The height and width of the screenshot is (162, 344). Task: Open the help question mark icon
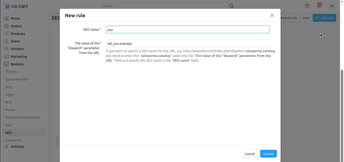[x=307, y=6]
